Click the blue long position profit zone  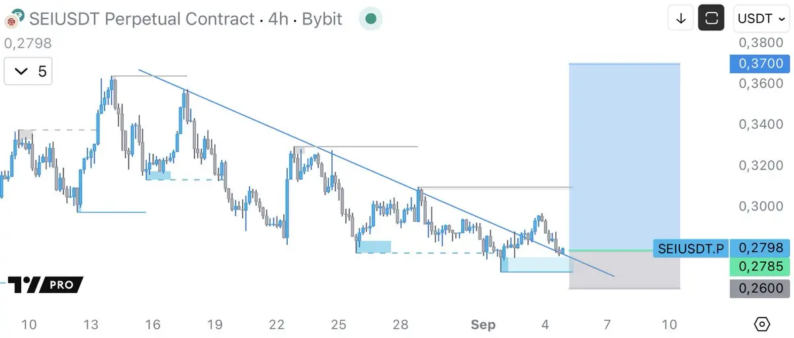625,156
